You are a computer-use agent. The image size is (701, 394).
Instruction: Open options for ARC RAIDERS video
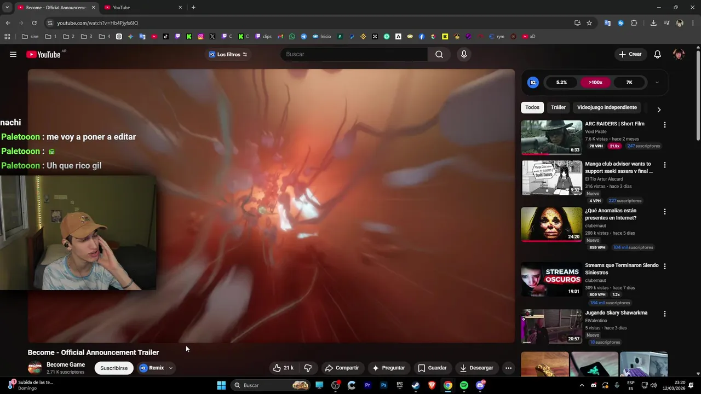(x=665, y=125)
